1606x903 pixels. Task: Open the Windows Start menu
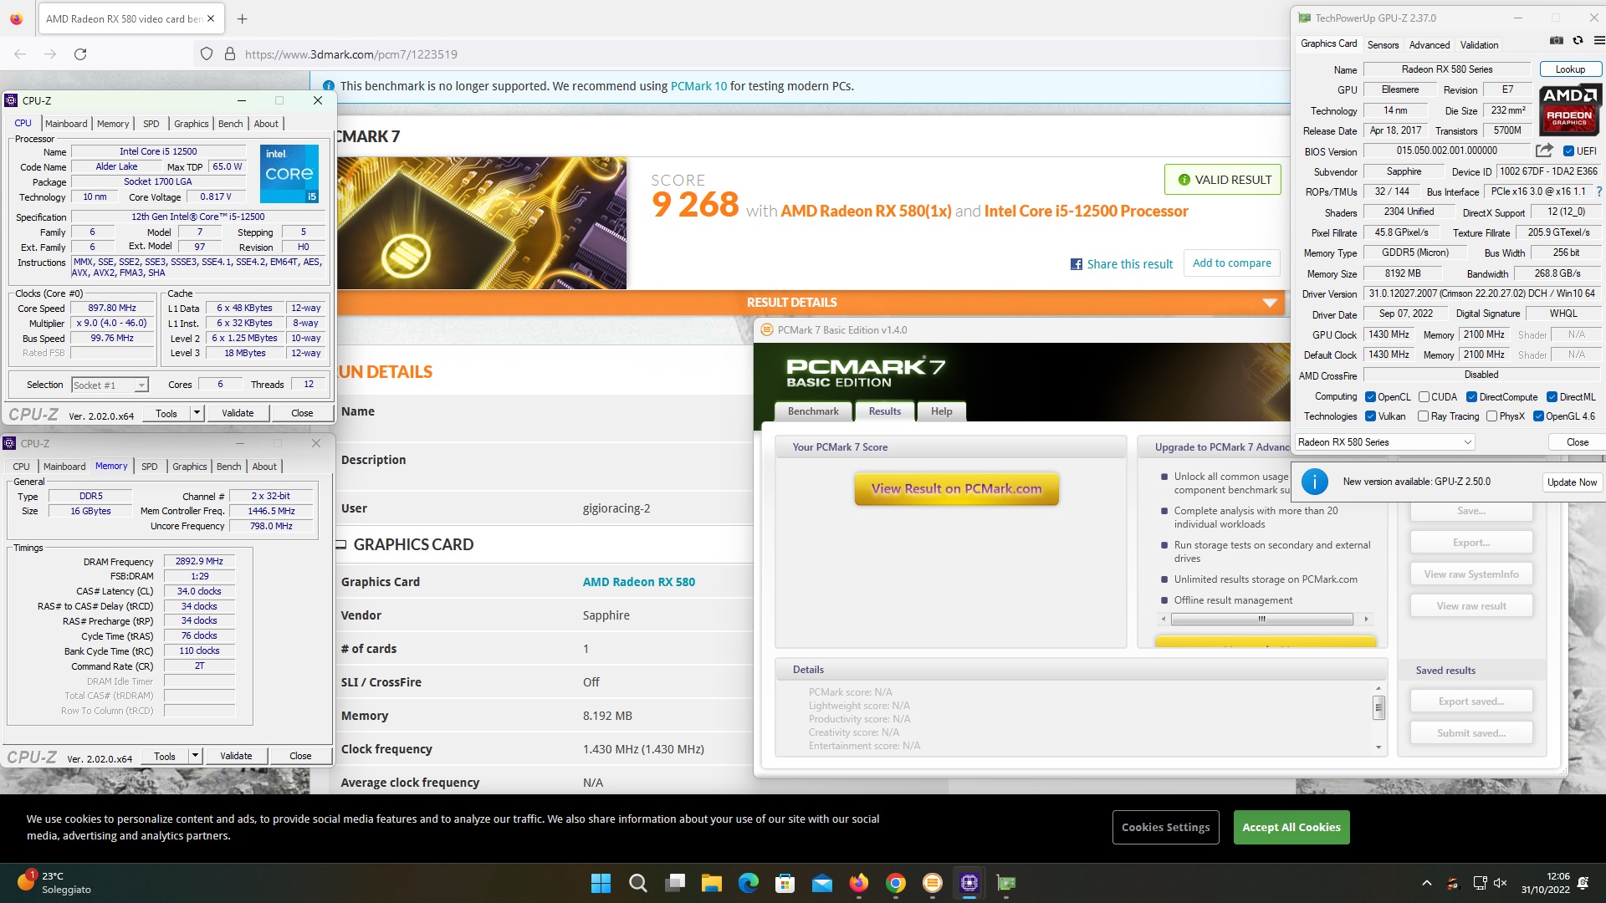pos(601,883)
